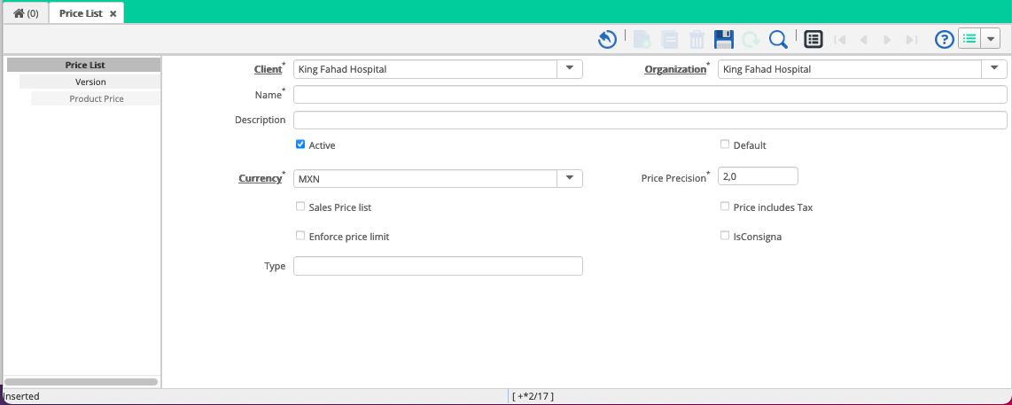Expand the process list dropdown arrow
Image resolution: width=1012 pixels, height=405 pixels.
[x=990, y=39]
